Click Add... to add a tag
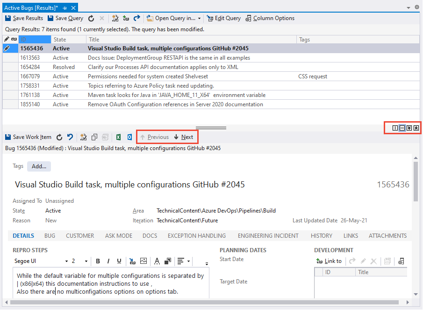The width and height of the screenshot is (423, 310). pos(39,166)
